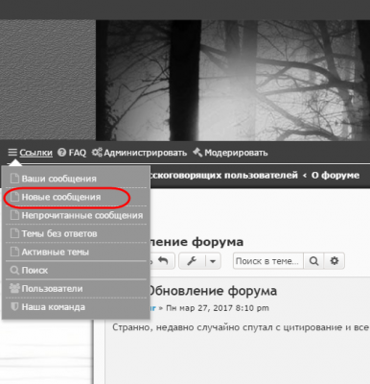Open Пользователи members list entry
Image resolution: width=370 pixels, height=384 pixels.
pos(76,289)
